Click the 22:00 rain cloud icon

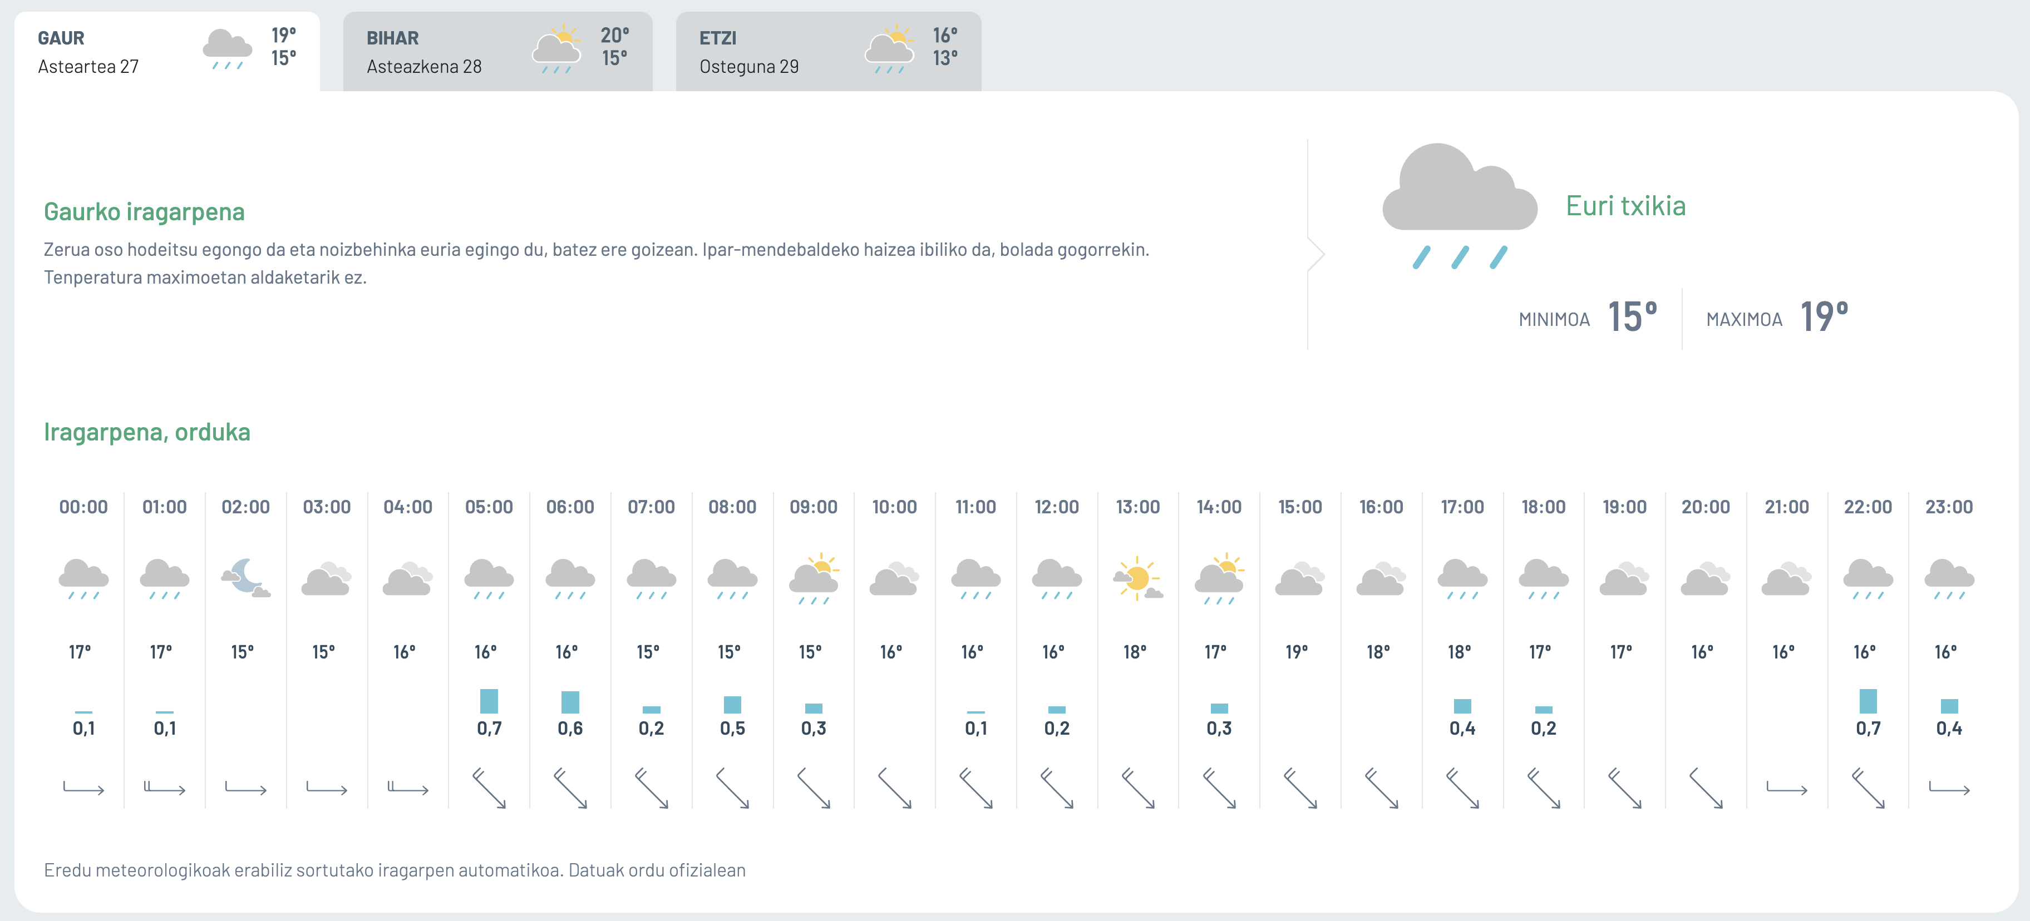[x=1869, y=579]
